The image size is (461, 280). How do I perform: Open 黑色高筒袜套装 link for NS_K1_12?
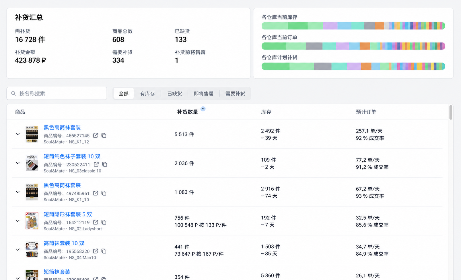[x=62, y=128]
